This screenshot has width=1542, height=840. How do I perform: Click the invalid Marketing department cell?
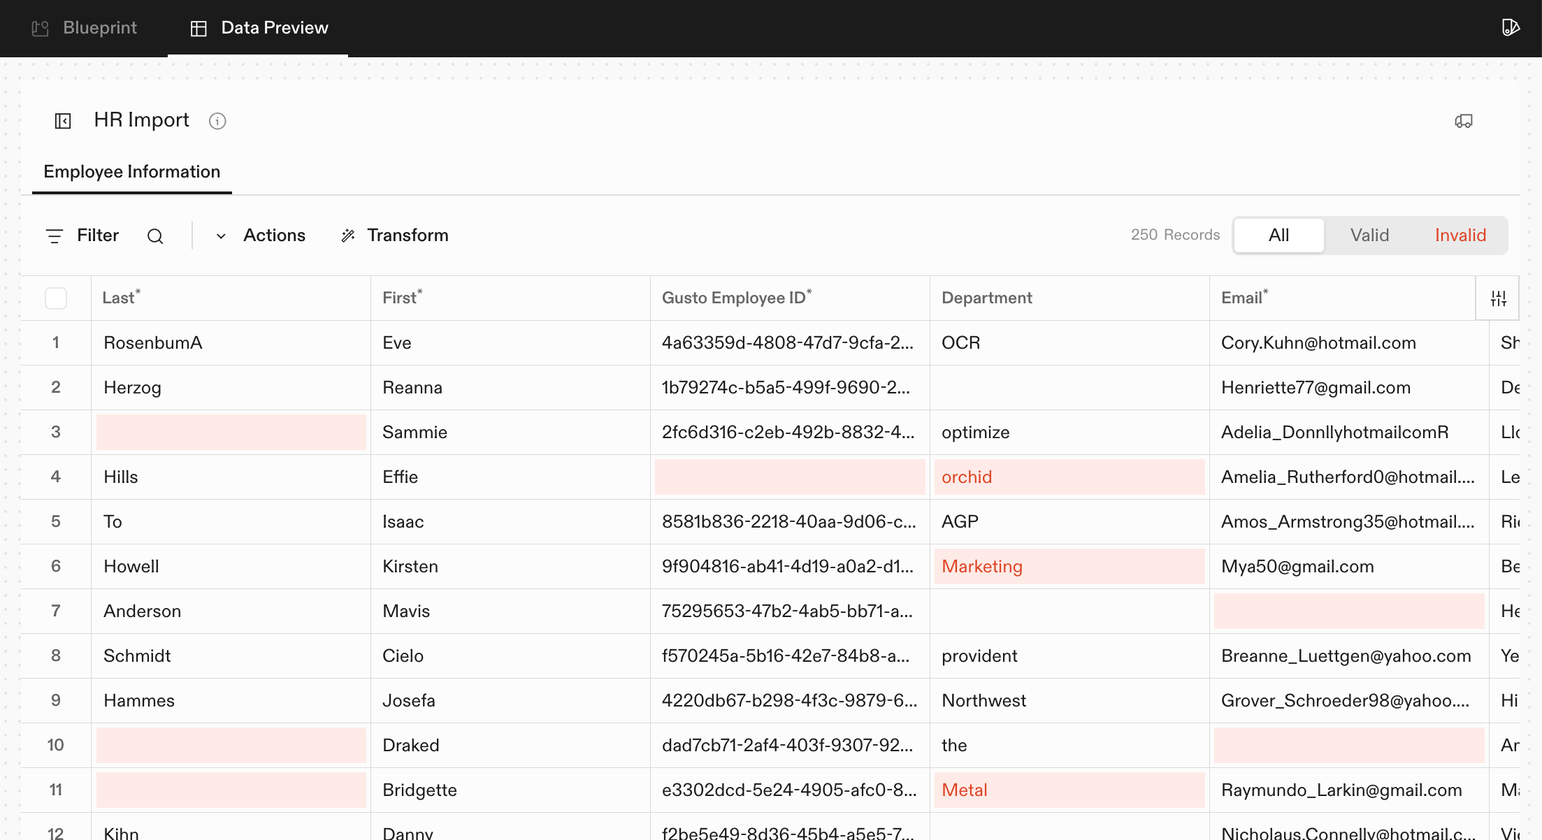pyautogui.click(x=1069, y=566)
